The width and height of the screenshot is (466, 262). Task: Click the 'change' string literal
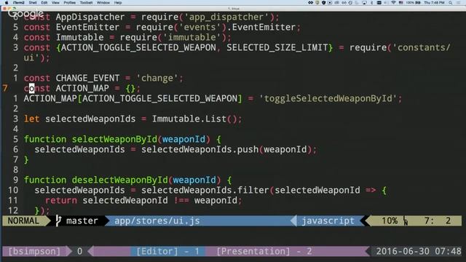point(157,78)
